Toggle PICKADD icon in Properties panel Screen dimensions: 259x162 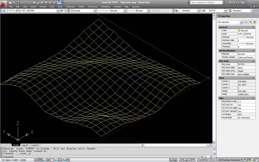click(x=246, y=22)
